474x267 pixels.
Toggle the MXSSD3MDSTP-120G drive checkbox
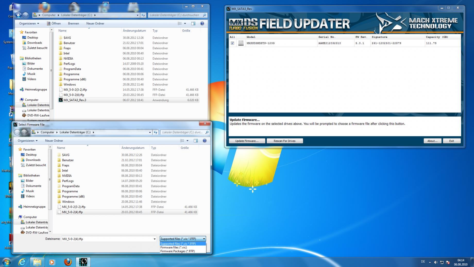[x=232, y=43]
